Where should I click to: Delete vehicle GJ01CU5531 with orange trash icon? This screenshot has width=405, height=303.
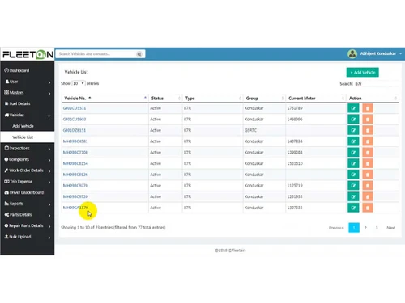(368, 108)
